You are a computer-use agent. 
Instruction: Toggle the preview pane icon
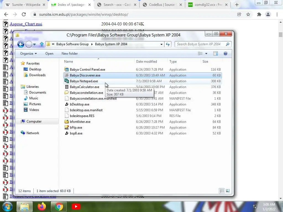coord(216,54)
